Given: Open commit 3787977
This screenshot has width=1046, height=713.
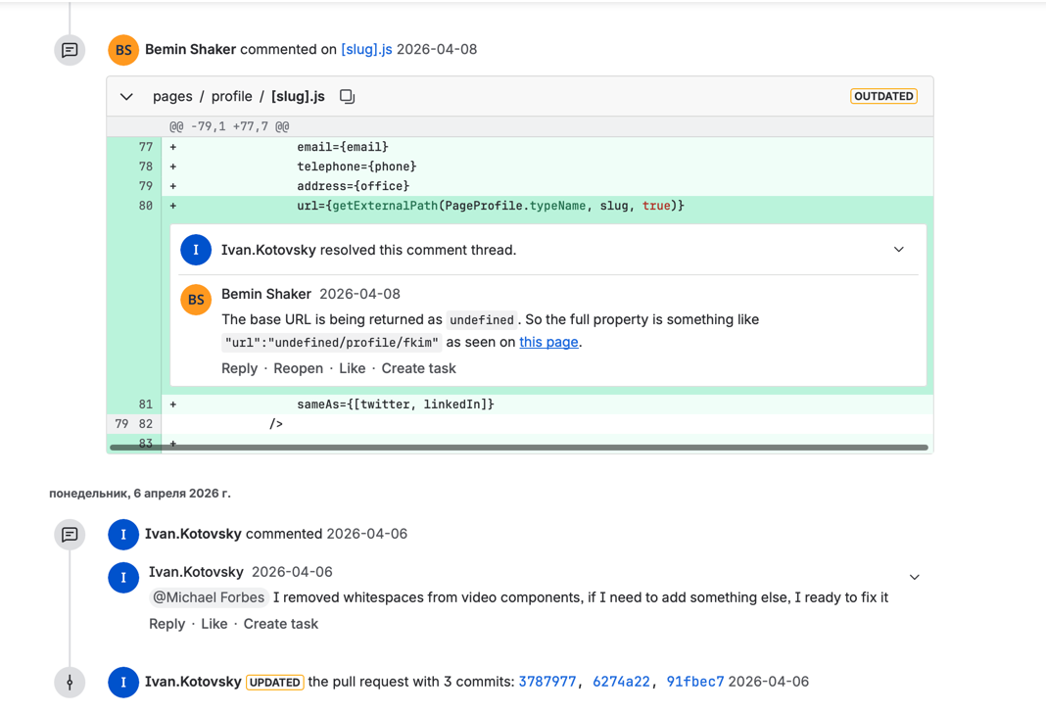Looking at the screenshot, I should [x=547, y=682].
